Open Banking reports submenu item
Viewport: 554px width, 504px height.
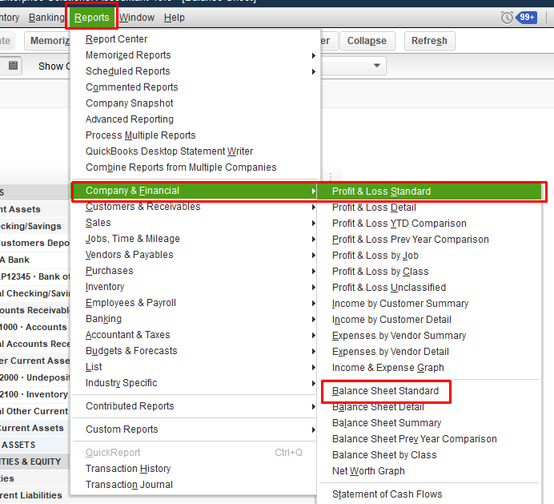click(x=195, y=319)
